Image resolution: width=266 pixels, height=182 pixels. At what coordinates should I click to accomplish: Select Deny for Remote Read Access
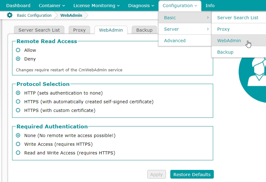pyautogui.click(x=18, y=59)
